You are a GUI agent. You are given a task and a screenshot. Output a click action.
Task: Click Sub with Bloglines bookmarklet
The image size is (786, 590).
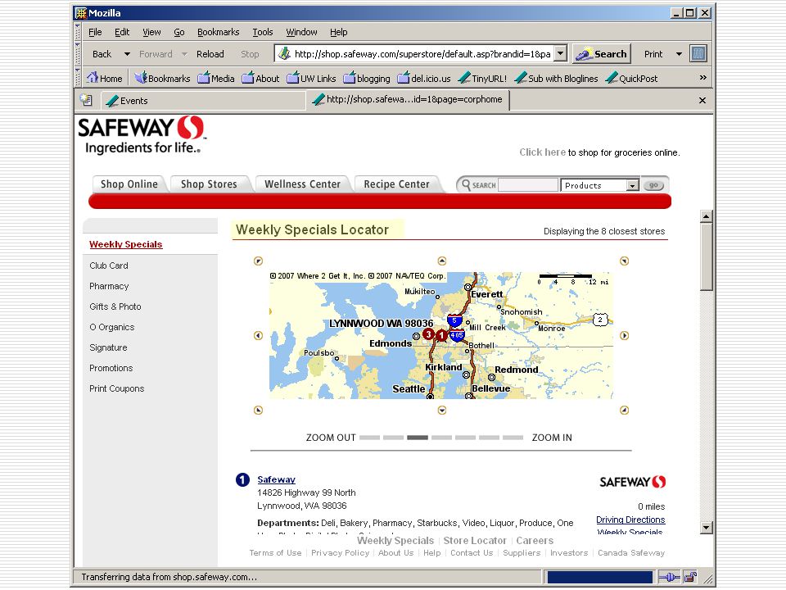[x=557, y=79]
